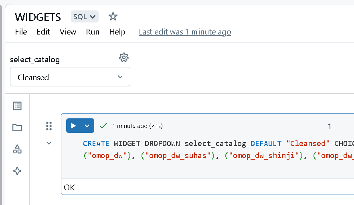Click the WIDGETS notebook title
The height and width of the screenshot is (205, 354).
point(38,17)
